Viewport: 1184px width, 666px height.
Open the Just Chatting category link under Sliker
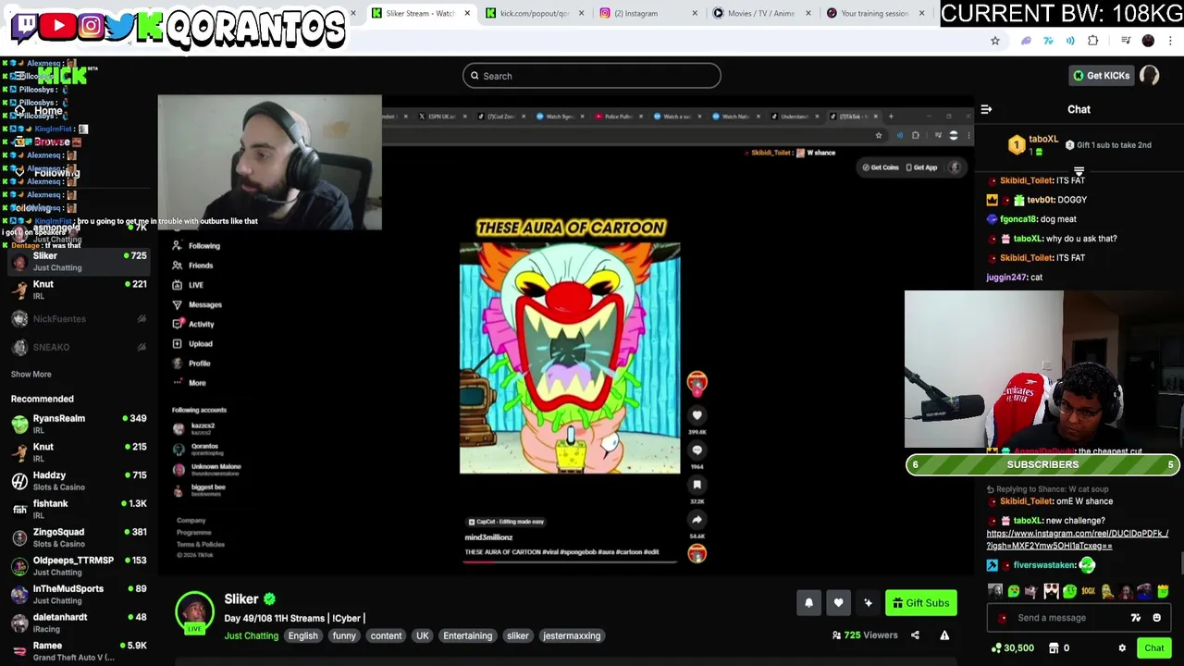(x=251, y=635)
